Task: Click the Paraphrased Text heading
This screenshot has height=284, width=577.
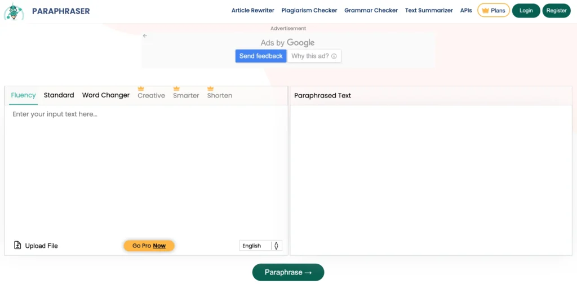Action: (323, 96)
